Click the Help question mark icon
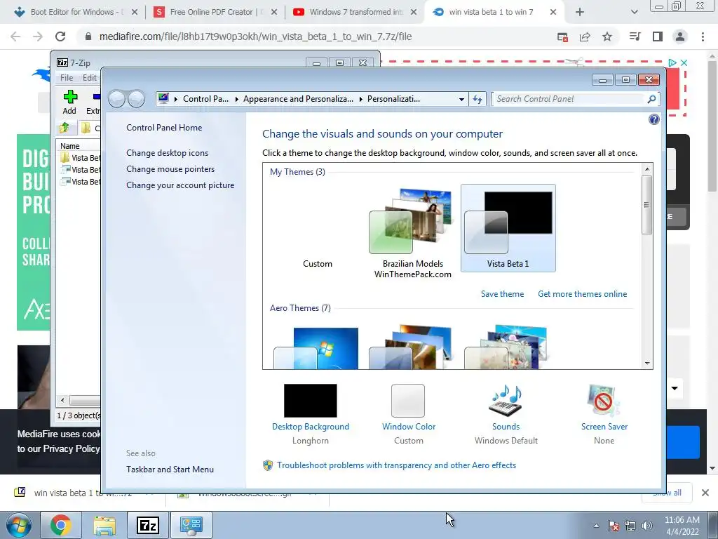The image size is (718, 539). click(x=654, y=119)
